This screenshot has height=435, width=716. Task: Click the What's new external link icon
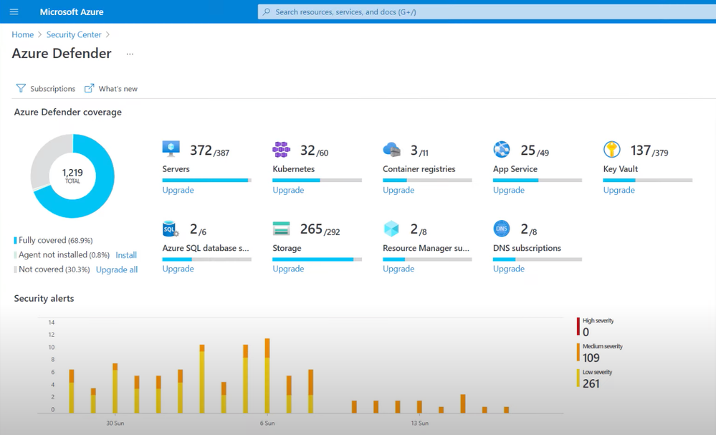tap(89, 88)
